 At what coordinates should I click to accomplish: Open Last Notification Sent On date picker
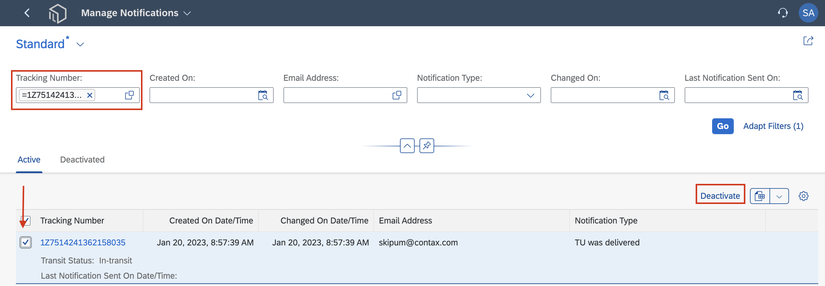coord(798,95)
